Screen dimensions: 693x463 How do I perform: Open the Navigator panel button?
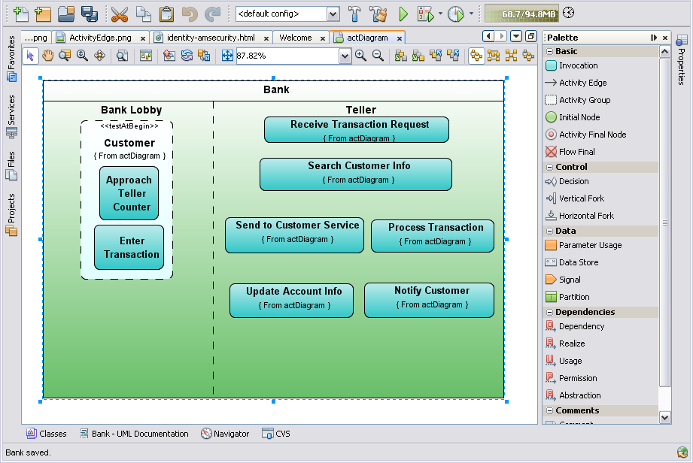point(225,434)
